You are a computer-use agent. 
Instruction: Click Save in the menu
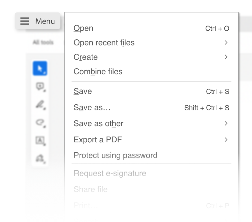coord(83,91)
